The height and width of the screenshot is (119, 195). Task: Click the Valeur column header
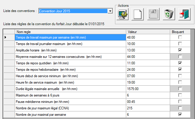[148, 31]
